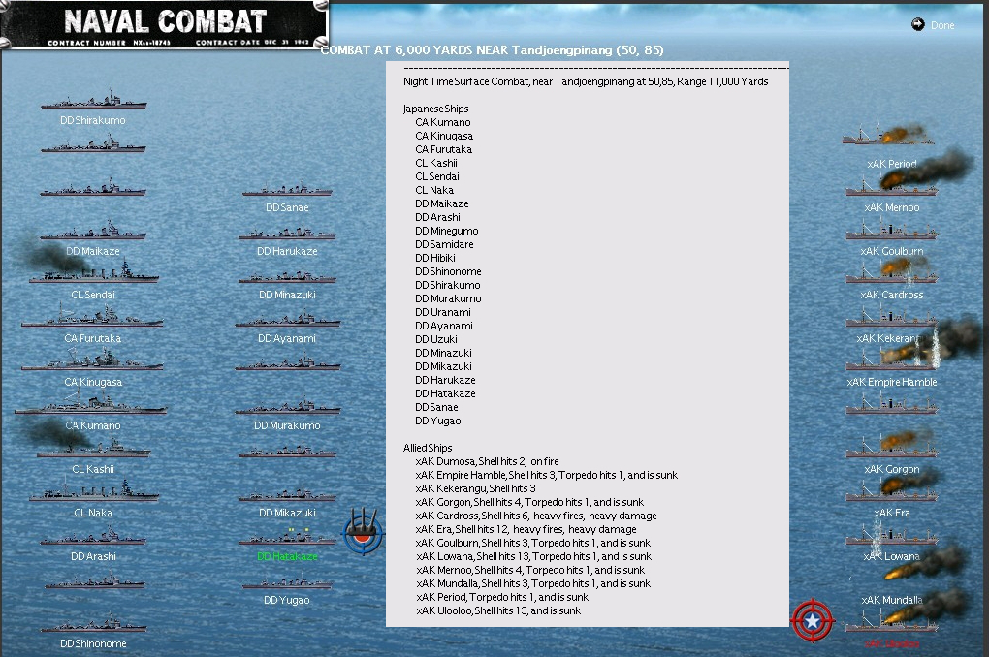Image resolution: width=989 pixels, height=657 pixels.
Task: Select the DD Yugao destroyer icon
Action: click(x=287, y=581)
